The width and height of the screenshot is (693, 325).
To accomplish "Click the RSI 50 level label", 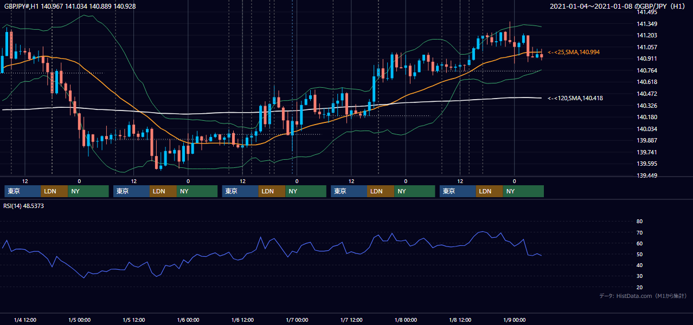I will point(639,254).
